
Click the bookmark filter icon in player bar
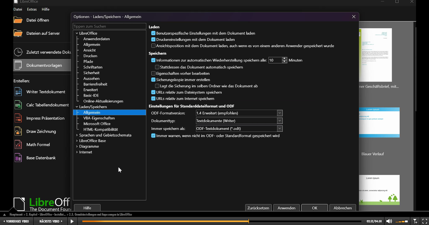415,221
